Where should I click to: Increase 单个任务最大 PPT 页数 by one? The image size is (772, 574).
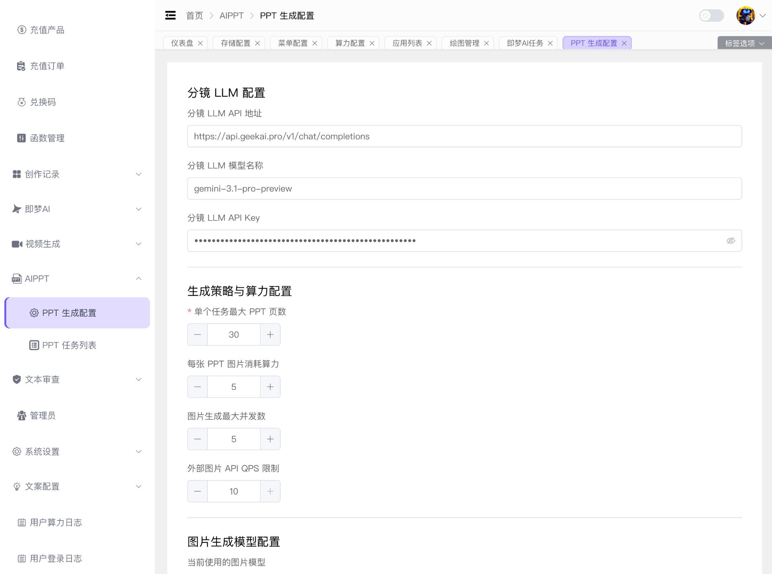click(270, 334)
